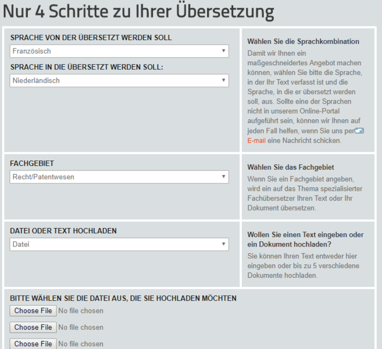The image size is (382, 349).
Task: Open the source language dropdown showing Französisch
Action: coord(119,51)
